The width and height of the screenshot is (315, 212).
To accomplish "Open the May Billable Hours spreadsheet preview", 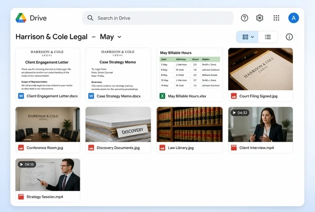I will click(190, 69).
